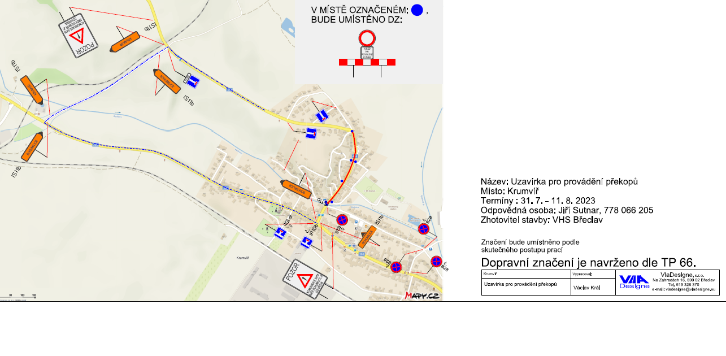Select the dead-end sign just below the northernmost one
The width and height of the screenshot is (726, 356).
311,133
